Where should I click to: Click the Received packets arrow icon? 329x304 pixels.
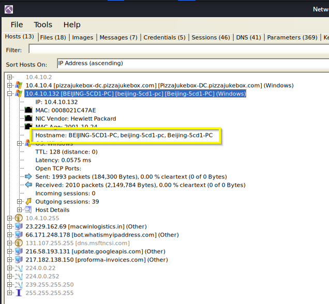[x=28, y=185]
